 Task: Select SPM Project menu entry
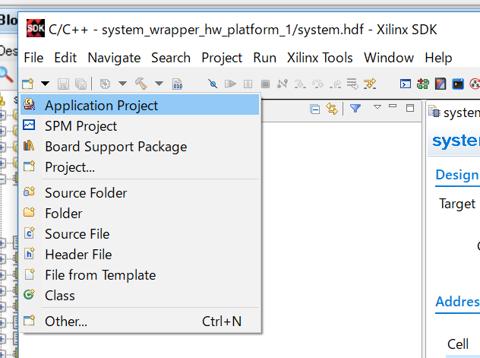click(140, 126)
